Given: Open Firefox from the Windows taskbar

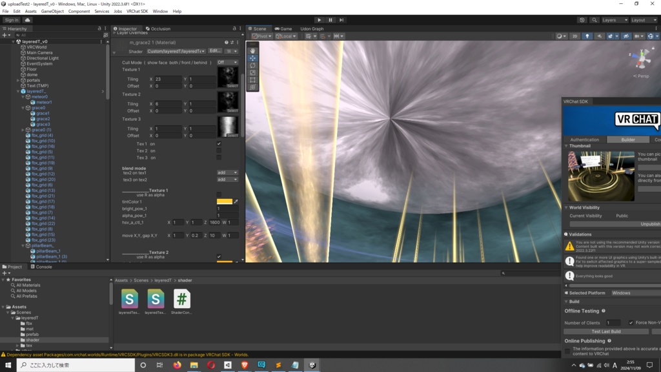Looking at the screenshot, I should point(177,365).
